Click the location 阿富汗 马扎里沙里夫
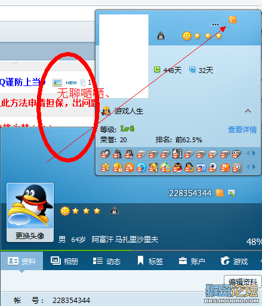 click(x=125, y=240)
